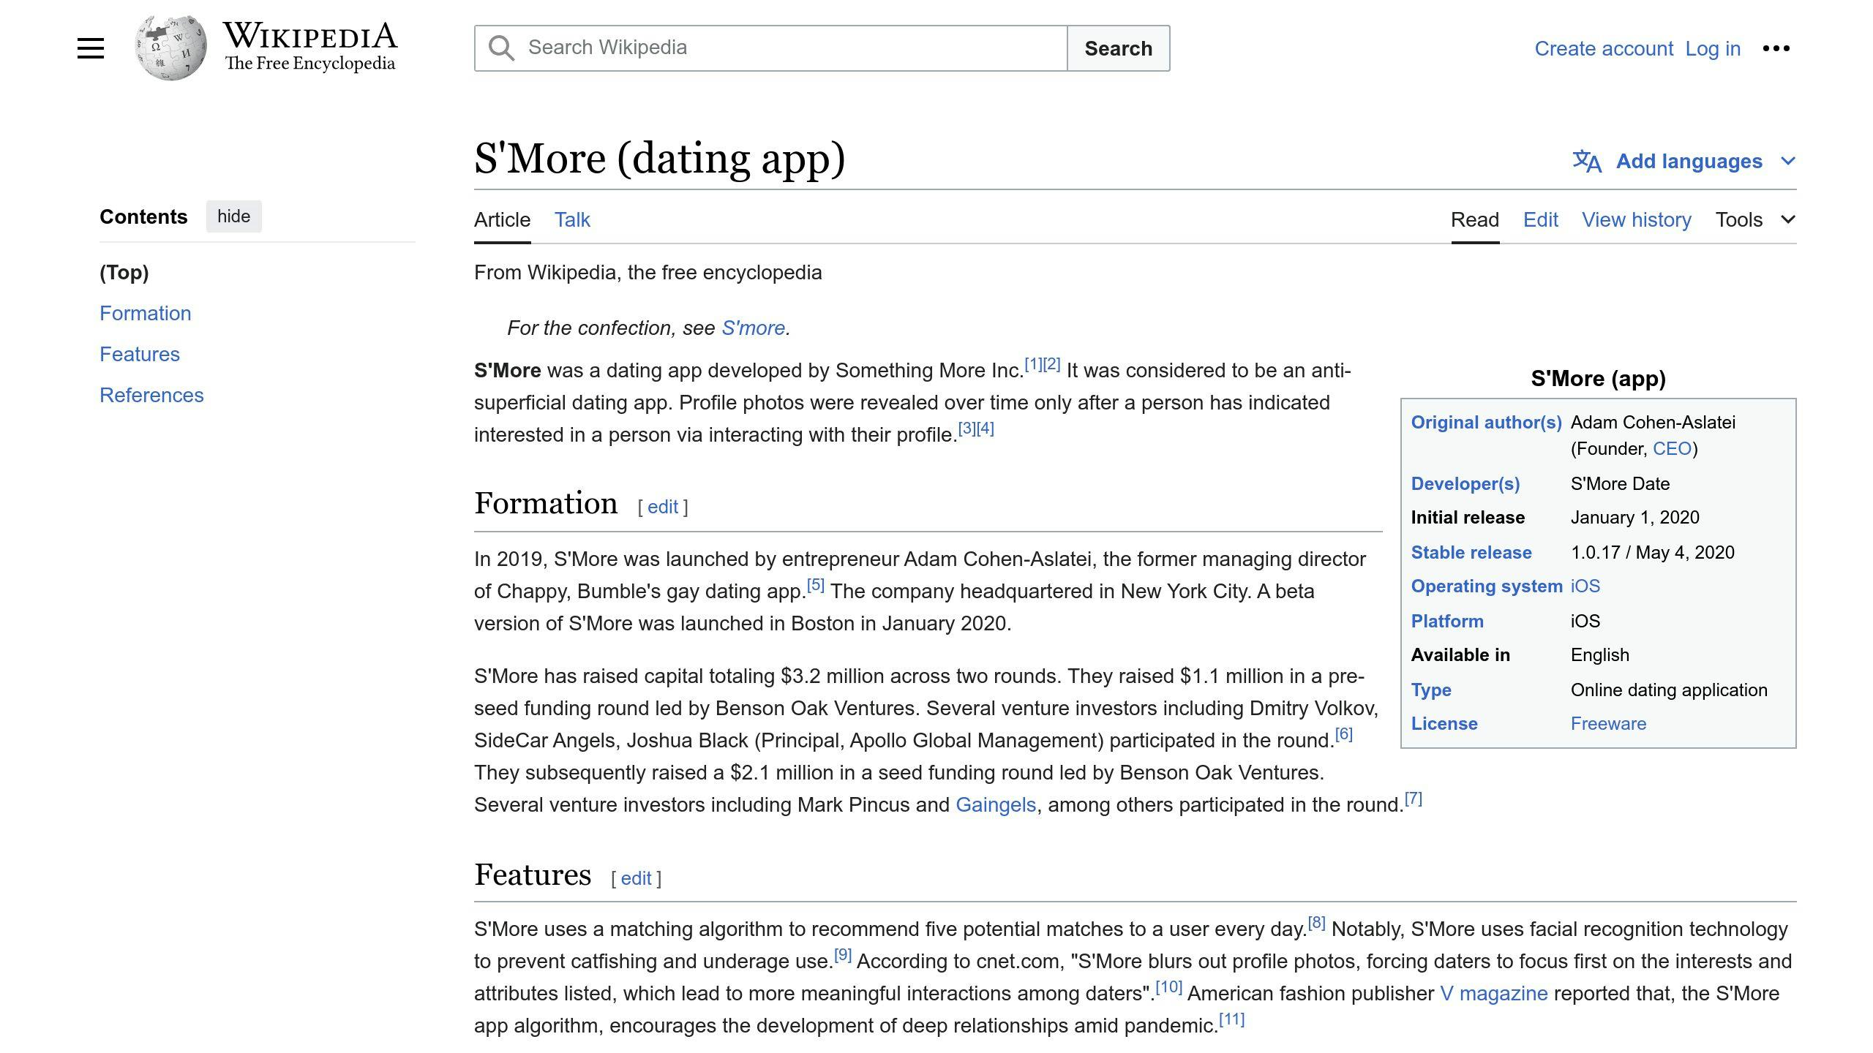Open the hamburger main menu
The image size is (1873, 1053).
pyautogui.click(x=91, y=48)
